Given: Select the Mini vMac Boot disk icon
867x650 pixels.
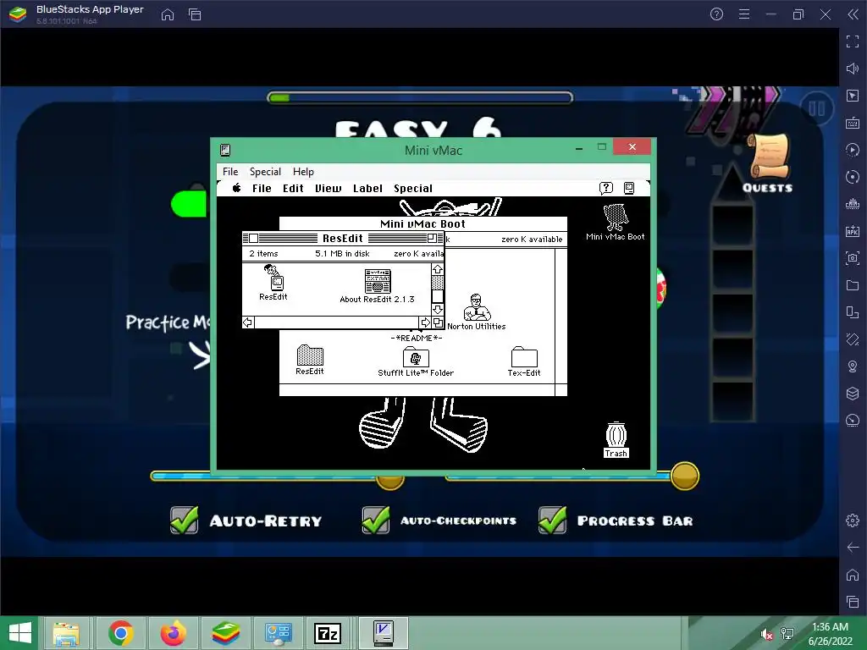Looking at the screenshot, I should [615, 218].
